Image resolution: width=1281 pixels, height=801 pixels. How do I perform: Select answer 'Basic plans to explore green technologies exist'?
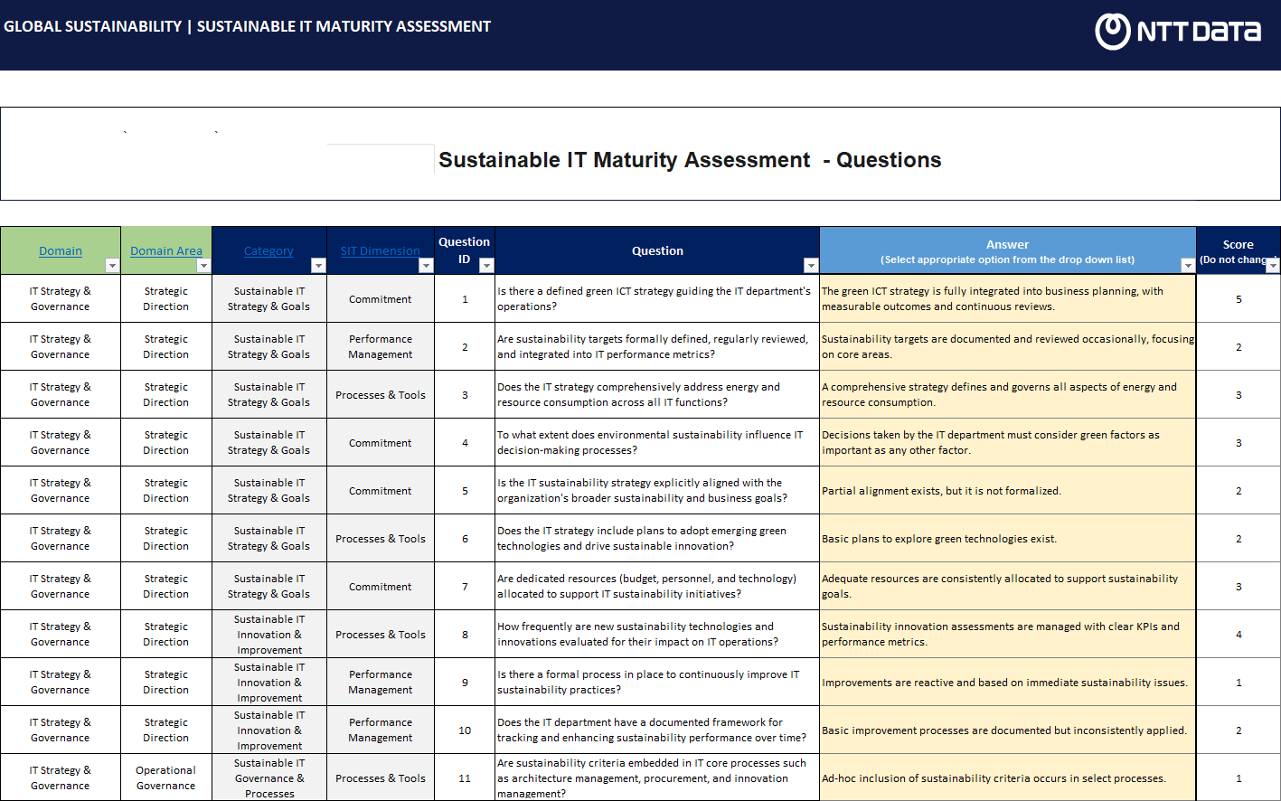(1008, 538)
